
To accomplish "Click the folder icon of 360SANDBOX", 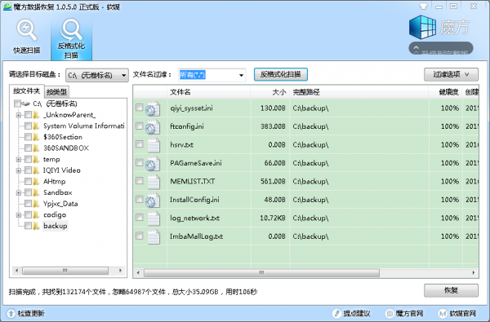I will click(x=37, y=148).
